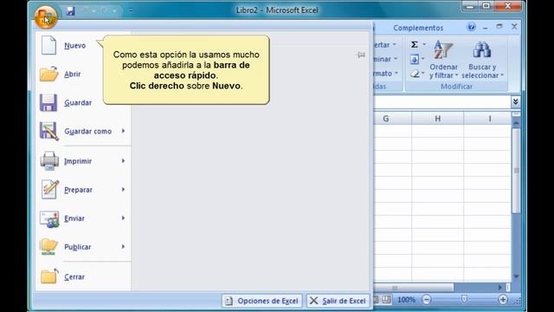Click the vertical scrollbar down arrow
The width and height of the screenshot is (554, 312).
pos(516,276)
